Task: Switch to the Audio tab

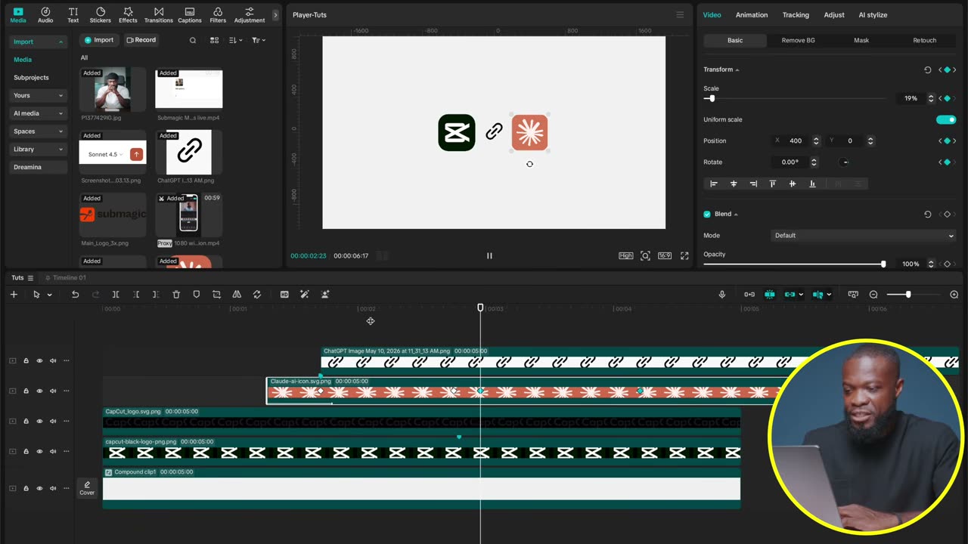Action: coord(45,15)
